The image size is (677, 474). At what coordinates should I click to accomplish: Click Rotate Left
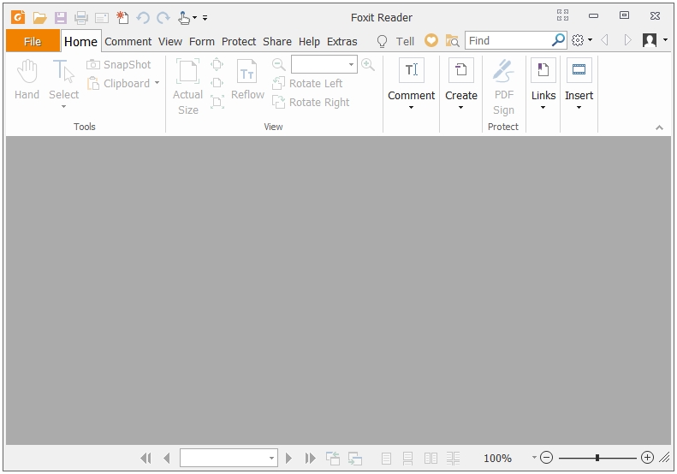307,83
